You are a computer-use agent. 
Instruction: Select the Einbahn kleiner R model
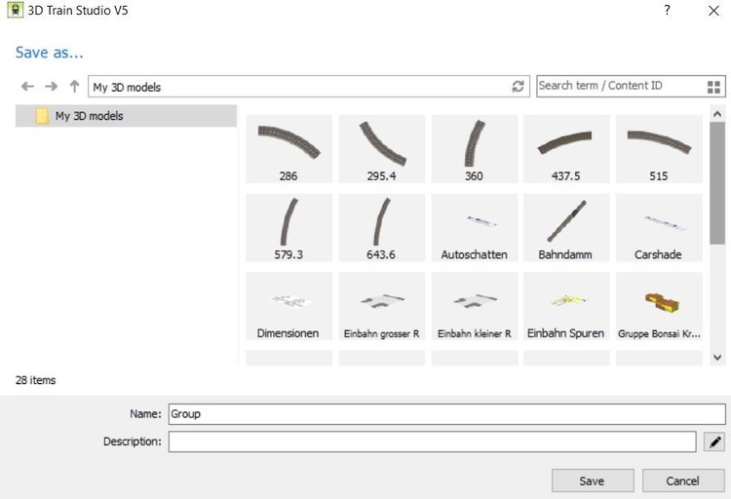click(474, 306)
